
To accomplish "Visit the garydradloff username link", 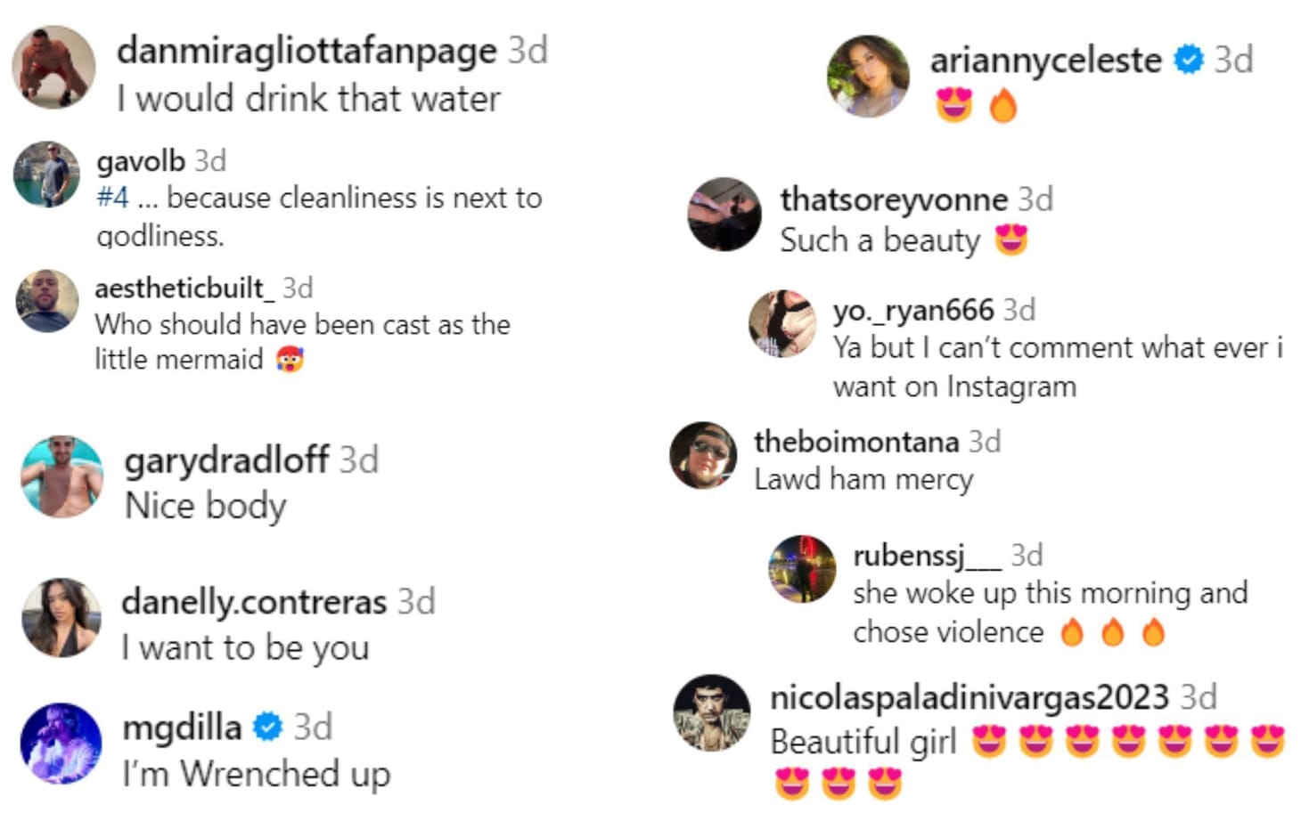I will click(226, 460).
